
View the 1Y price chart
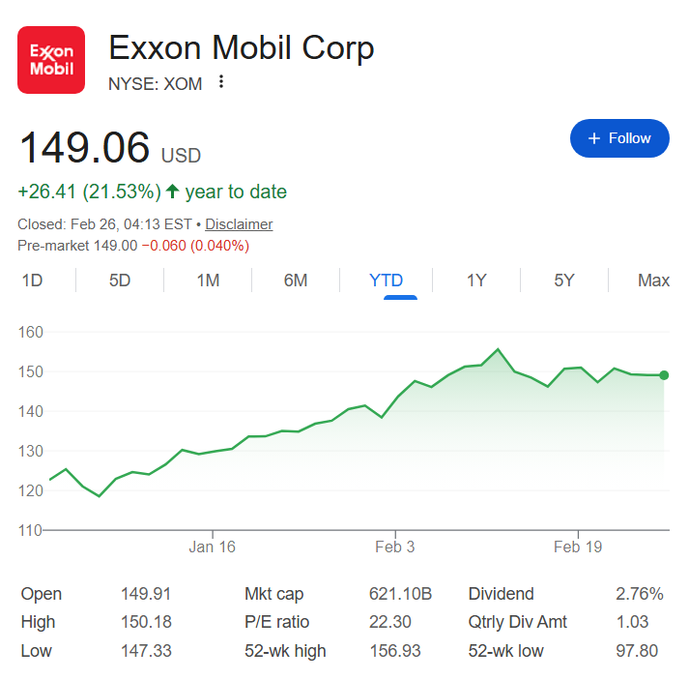point(476,281)
